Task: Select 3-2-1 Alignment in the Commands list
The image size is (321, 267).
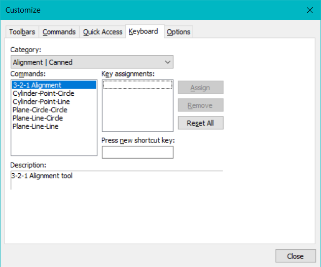Action: pos(37,85)
